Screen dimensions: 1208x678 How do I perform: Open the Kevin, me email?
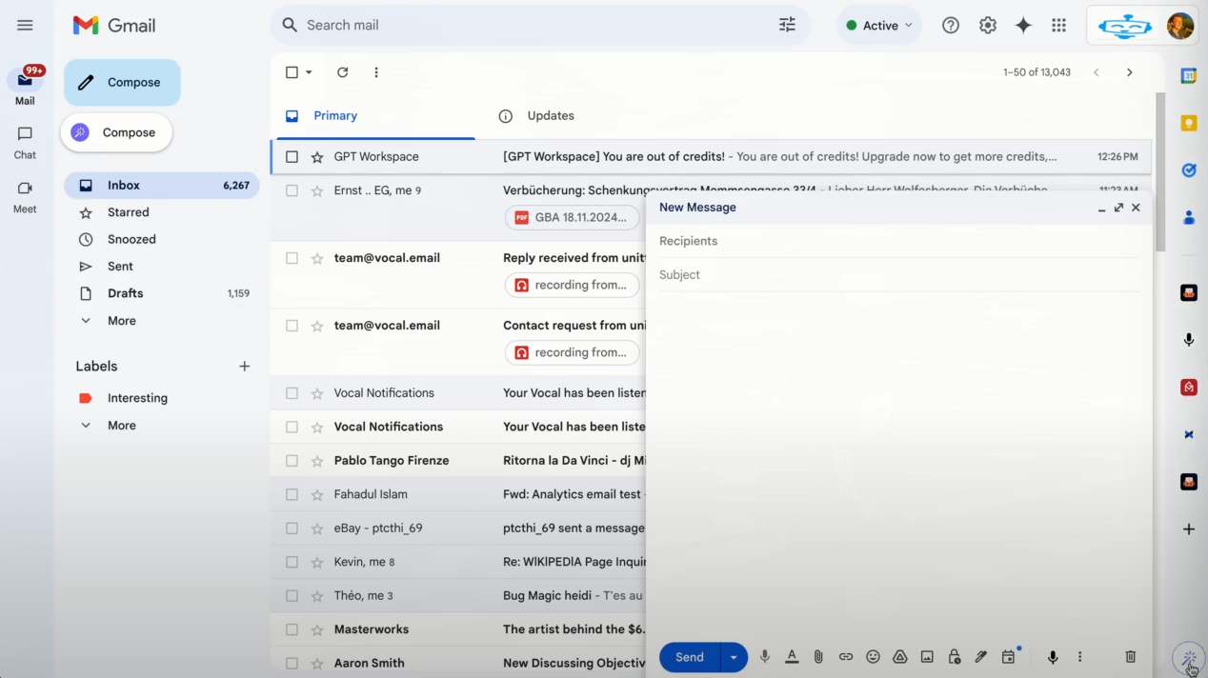pyautogui.click(x=457, y=562)
